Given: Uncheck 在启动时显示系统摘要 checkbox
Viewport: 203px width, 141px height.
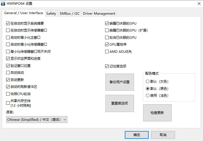Looking at the screenshot, I should click(8, 23).
